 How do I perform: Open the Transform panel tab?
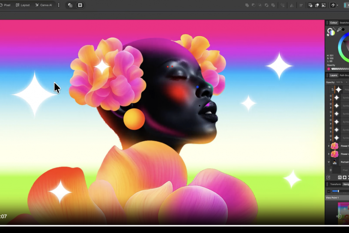pos(335,184)
